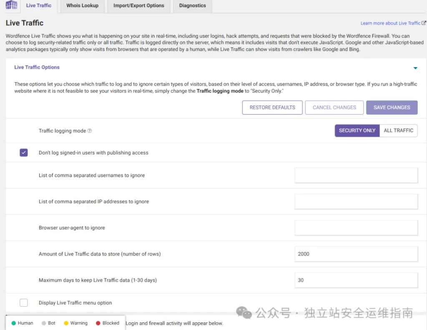This screenshot has height=330, width=427.
Task: Click the Blocked legend label
Action: 111,323
